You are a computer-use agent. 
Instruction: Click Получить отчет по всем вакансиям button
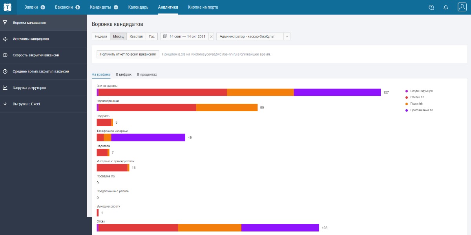pyautogui.click(x=128, y=54)
